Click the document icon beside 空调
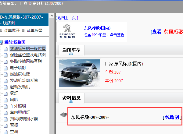This screenshot has height=134, width=183. [5, 132]
